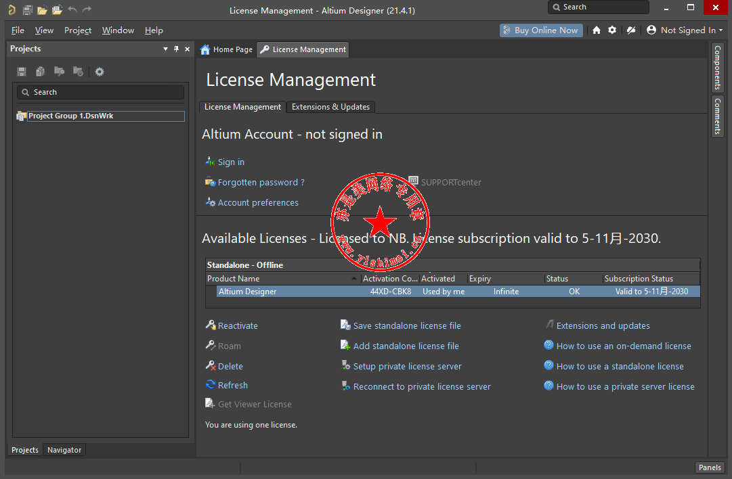
Task: Open the Window menu
Action: 118,30
